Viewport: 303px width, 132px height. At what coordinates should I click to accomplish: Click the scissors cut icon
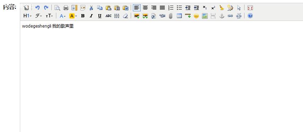click(x=91, y=8)
